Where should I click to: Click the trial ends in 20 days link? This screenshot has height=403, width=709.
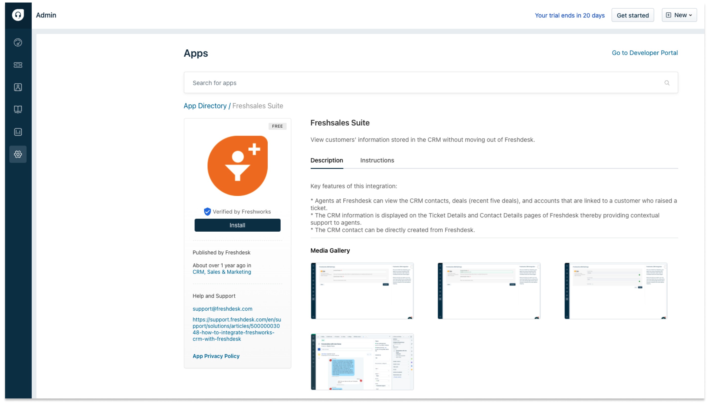click(x=569, y=15)
